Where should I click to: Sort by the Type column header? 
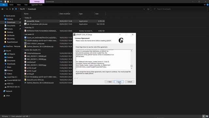[x=81, y=14]
